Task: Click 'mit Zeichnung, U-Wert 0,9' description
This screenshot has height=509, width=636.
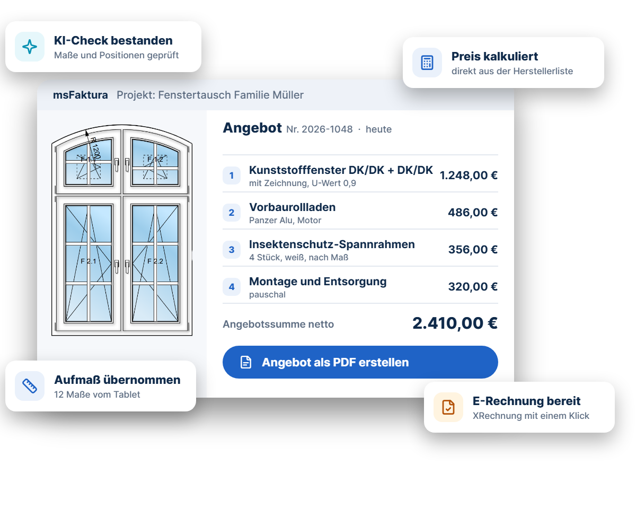Action: pos(303,183)
